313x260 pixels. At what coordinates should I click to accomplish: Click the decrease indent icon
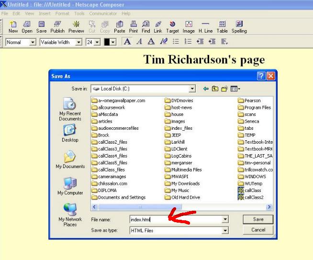click(x=200, y=42)
